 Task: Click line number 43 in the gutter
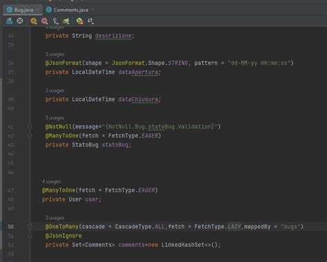(11, 145)
